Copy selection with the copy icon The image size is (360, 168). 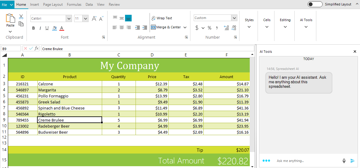21,24
